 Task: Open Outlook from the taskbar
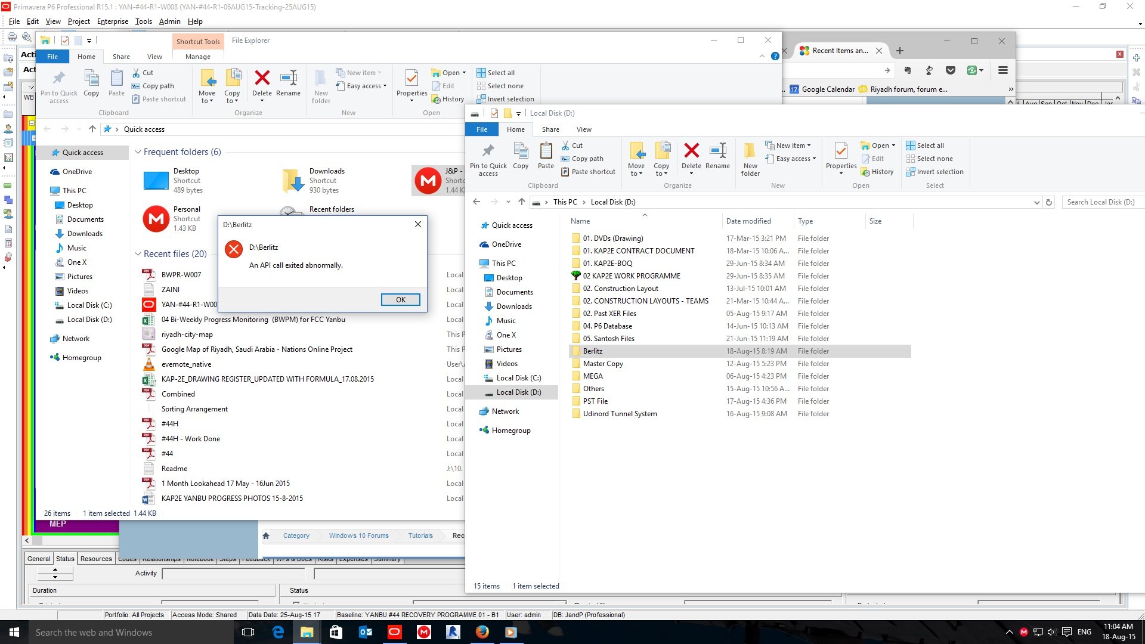(366, 632)
